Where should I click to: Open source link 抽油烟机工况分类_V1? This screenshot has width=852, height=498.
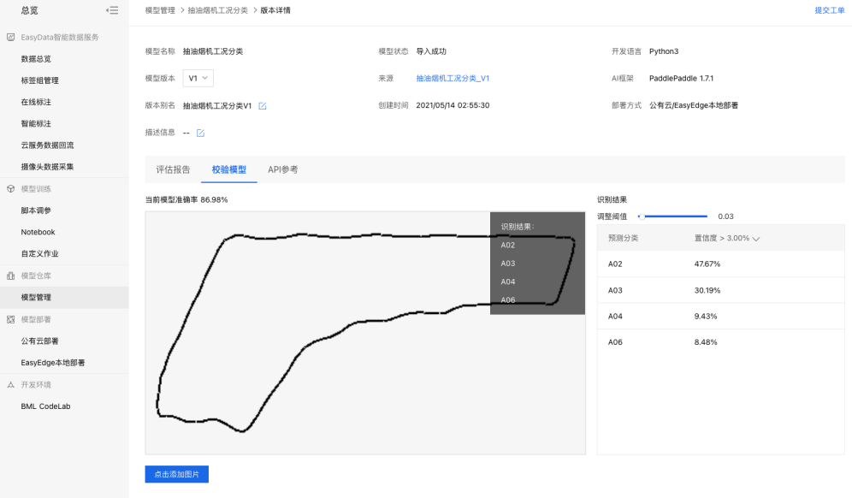click(453, 78)
